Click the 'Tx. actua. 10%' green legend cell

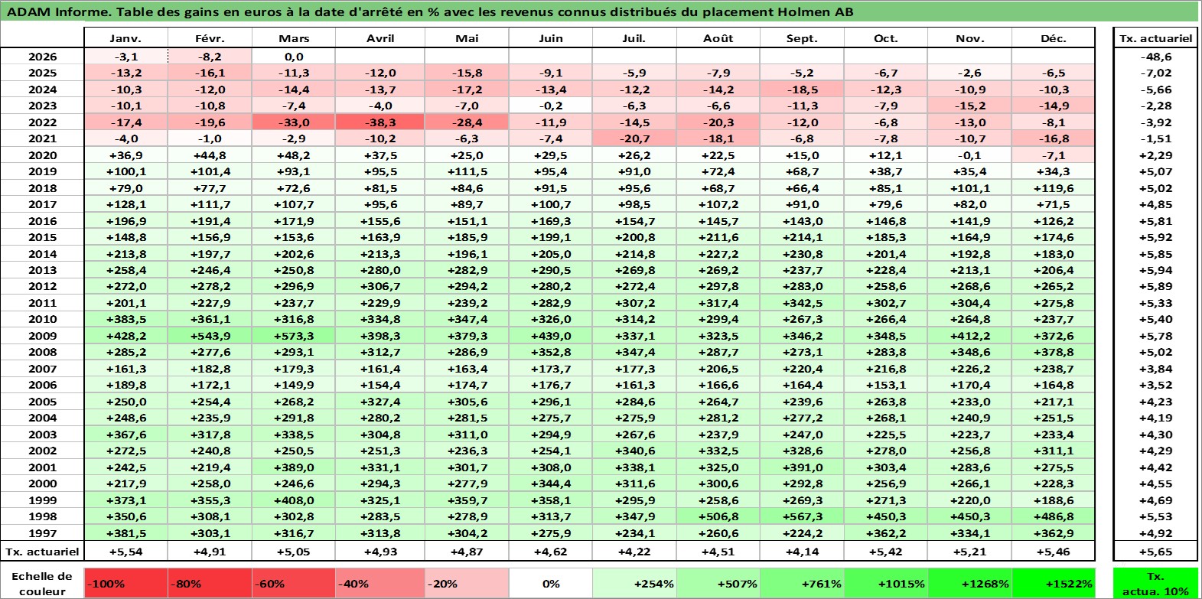pyautogui.click(x=1155, y=583)
